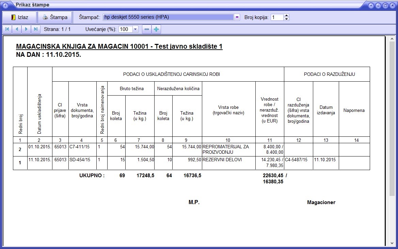This screenshot has width=398, height=249.
Task: Decrease Broj kopija with down arrow
Action: click(286, 19)
